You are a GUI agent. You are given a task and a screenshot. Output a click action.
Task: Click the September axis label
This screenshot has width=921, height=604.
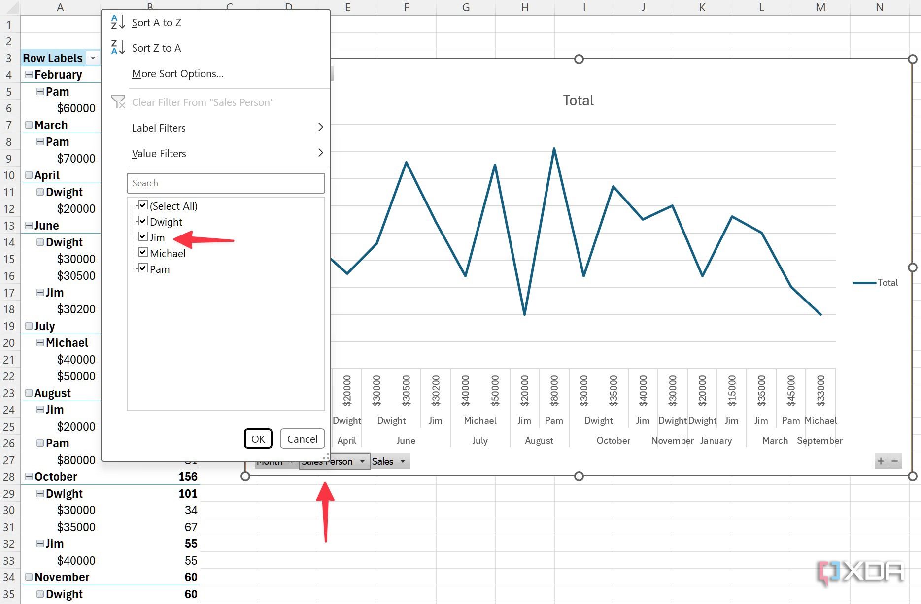coord(819,441)
